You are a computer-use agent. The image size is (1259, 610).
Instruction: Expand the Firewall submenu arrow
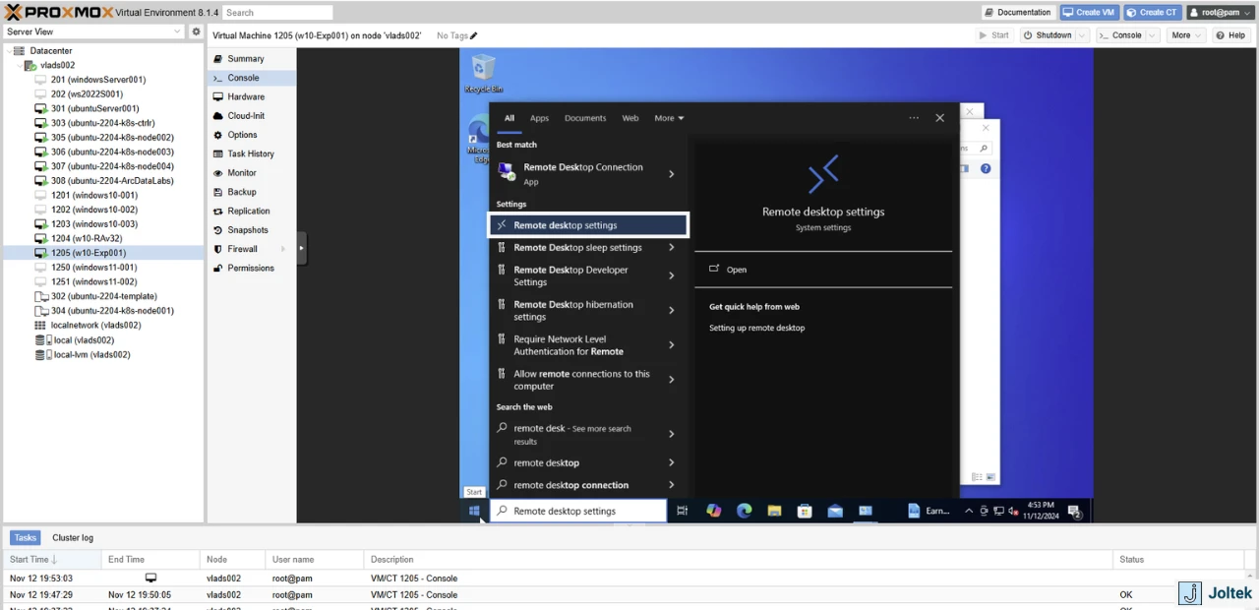tap(283, 249)
